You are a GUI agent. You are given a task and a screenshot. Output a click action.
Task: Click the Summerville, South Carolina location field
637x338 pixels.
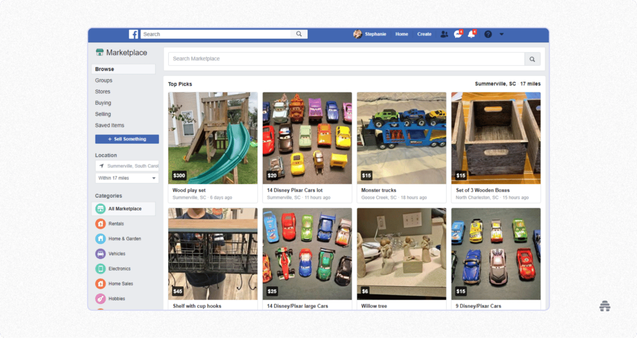[127, 166]
